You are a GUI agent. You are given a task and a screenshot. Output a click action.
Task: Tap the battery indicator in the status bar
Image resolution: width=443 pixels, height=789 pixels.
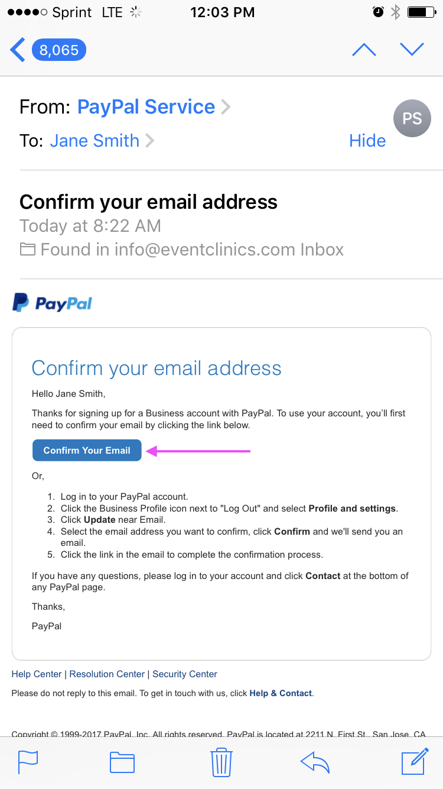coord(421,11)
